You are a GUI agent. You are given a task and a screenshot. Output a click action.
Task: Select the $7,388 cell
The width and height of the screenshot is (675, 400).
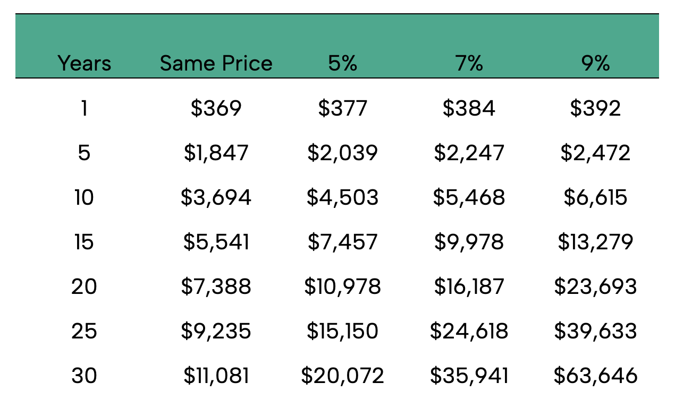pos(216,286)
